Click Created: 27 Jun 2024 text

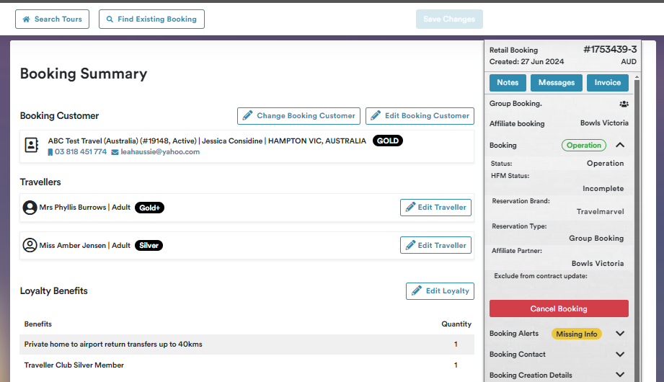coord(526,61)
